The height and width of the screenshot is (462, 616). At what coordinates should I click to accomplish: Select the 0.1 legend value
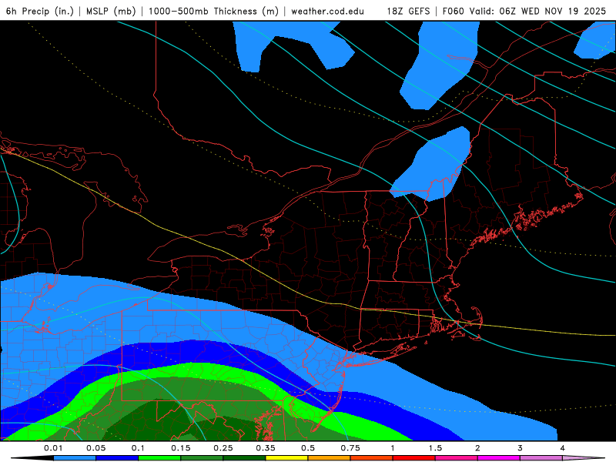[139, 448]
